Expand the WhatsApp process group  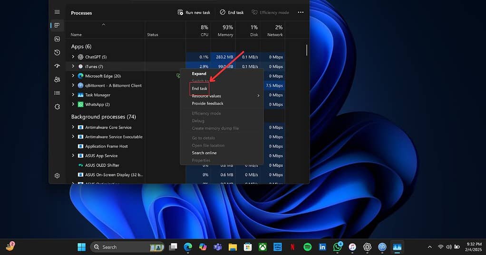[x=73, y=104]
